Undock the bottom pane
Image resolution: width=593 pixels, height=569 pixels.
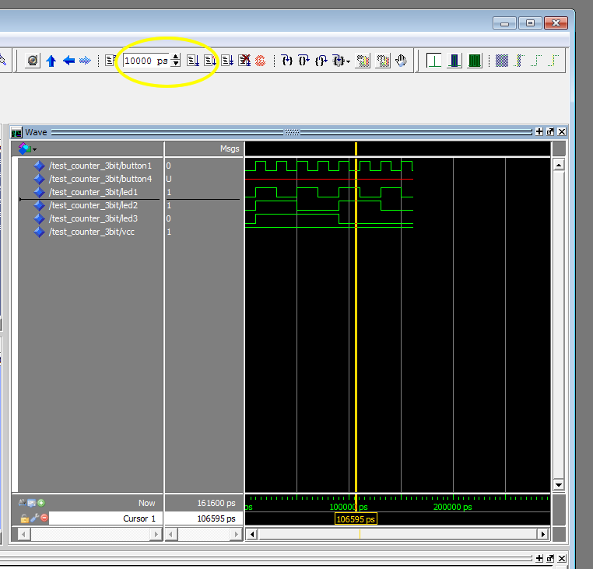550,558
